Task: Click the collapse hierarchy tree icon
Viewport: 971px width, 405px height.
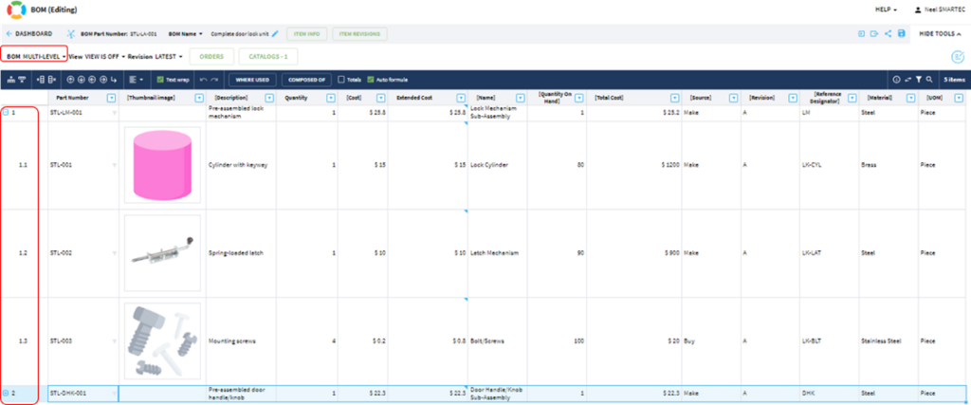Action: [22, 80]
